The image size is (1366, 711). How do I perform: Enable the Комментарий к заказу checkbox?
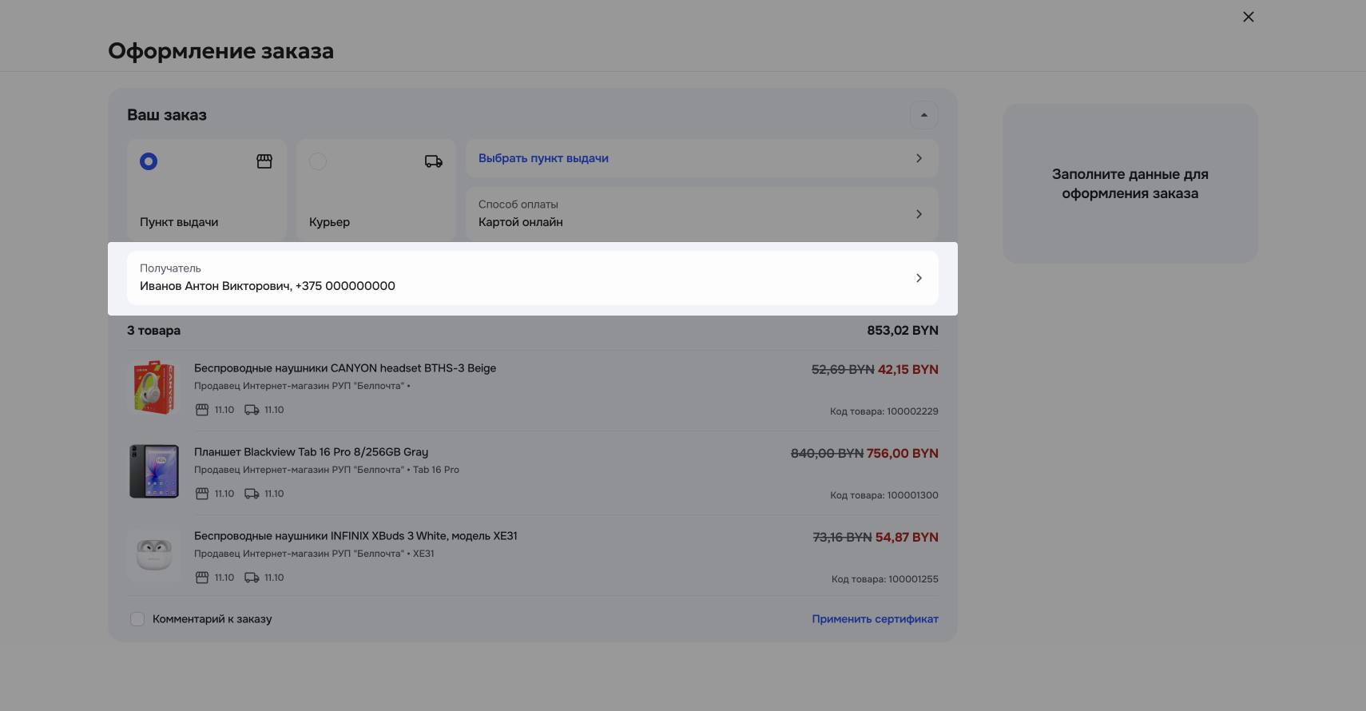point(137,619)
